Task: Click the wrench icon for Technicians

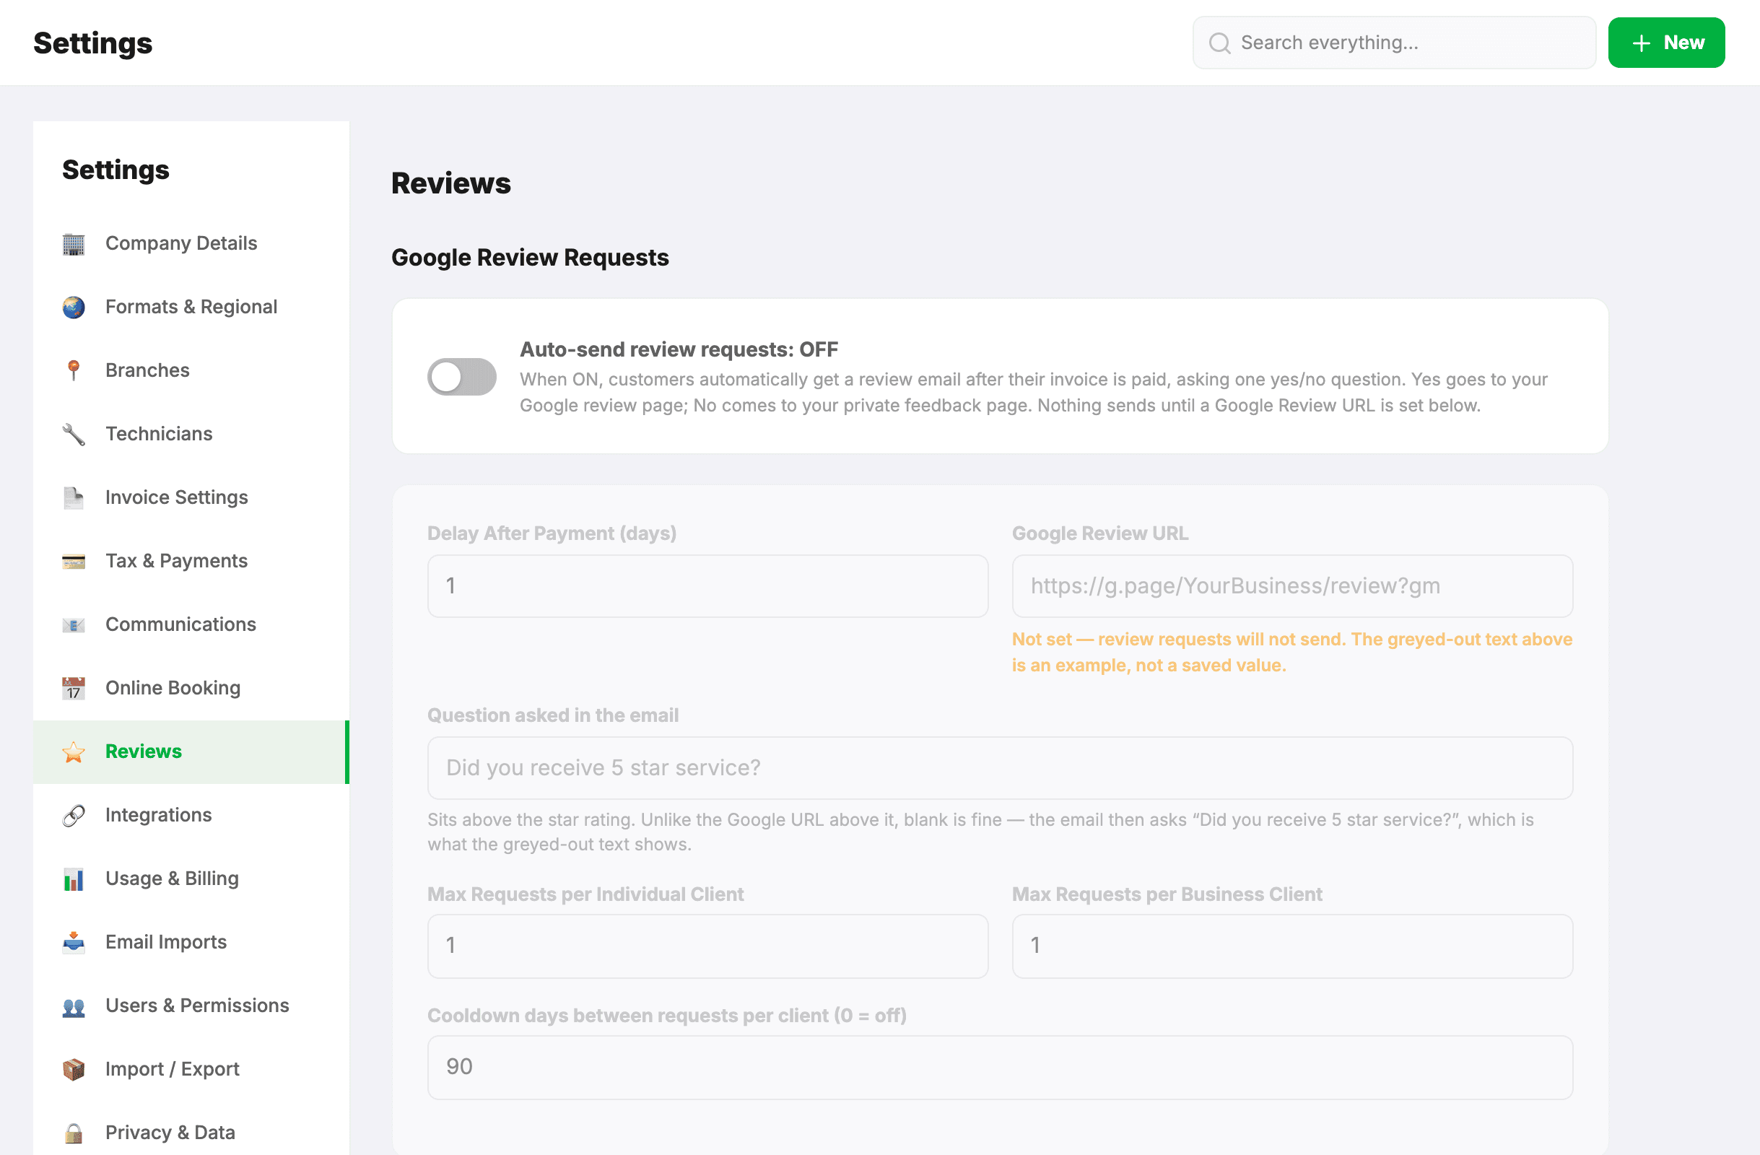Action: 73,435
